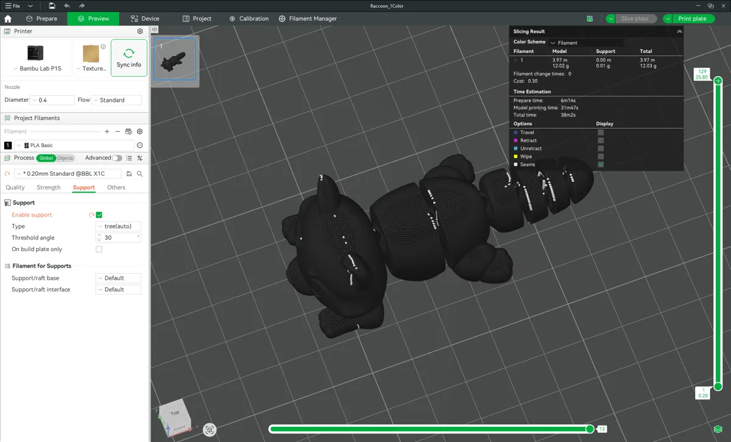This screenshot has height=442, width=731.
Task: Click green layout icon beside Slice plate
Action: pyautogui.click(x=590, y=19)
